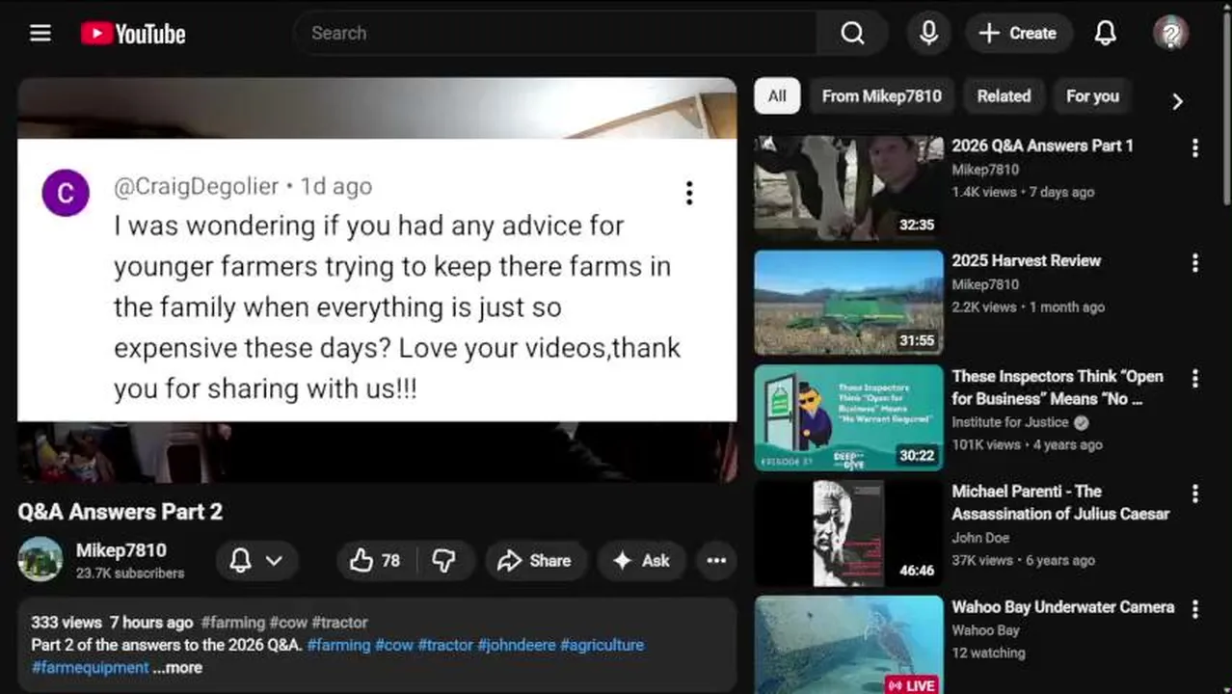Open 2026 Q&A Answers Part 1 thumbnail

[x=848, y=188]
